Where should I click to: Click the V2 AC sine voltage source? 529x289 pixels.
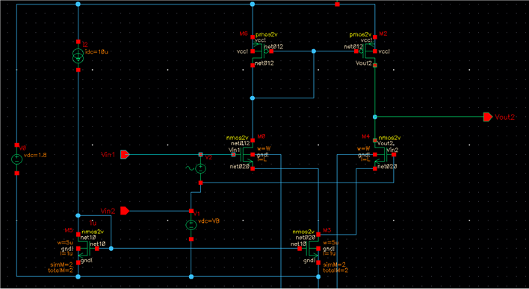(200, 168)
